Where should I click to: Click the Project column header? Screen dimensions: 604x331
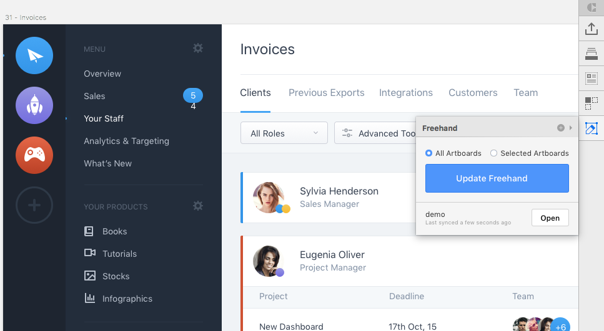pyautogui.click(x=273, y=296)
